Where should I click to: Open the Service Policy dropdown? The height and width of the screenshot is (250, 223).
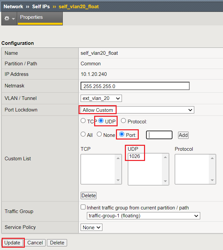tap(92, 227)
